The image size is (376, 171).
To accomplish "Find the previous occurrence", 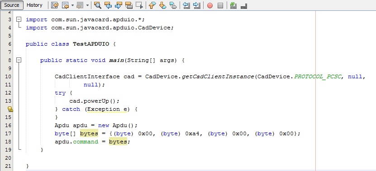I will (x=108, y=5).
